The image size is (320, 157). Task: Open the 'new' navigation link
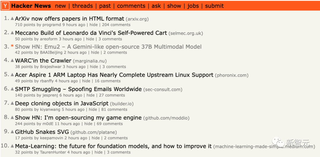tap(60, 6)
